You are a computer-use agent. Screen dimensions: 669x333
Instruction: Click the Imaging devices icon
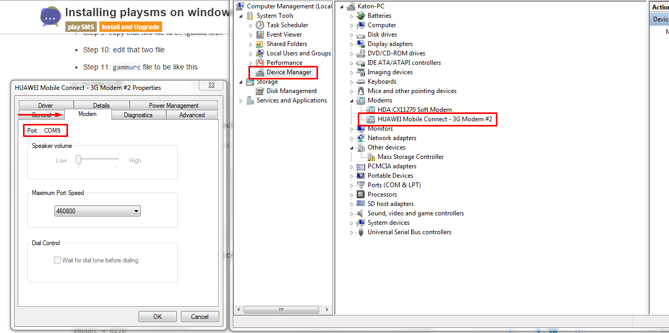click(360, 72)
